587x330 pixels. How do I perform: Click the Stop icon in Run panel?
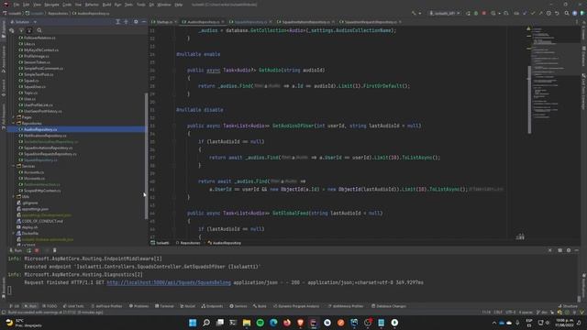click(37, 250)
